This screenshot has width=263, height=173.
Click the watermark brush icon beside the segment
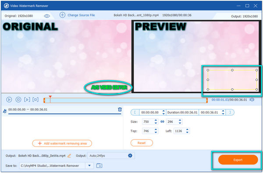(x=5, y=111)
